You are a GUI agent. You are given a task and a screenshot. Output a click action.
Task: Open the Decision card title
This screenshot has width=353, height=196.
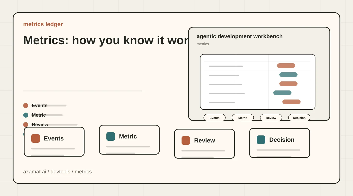(282, 140)
